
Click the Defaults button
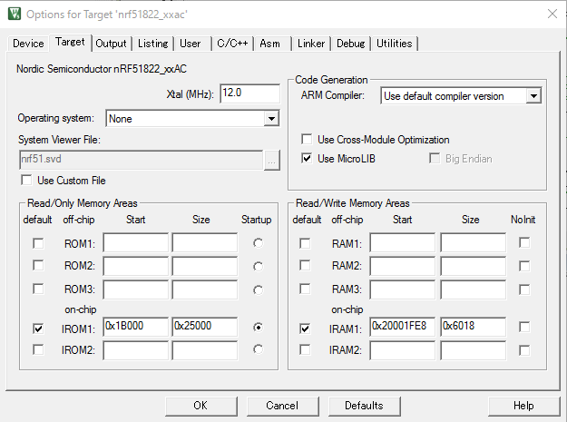(365, 406)
